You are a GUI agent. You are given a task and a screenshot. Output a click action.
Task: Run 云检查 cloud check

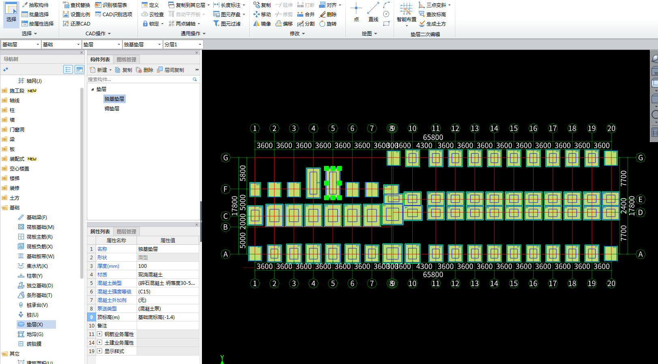tap(152, 14)
